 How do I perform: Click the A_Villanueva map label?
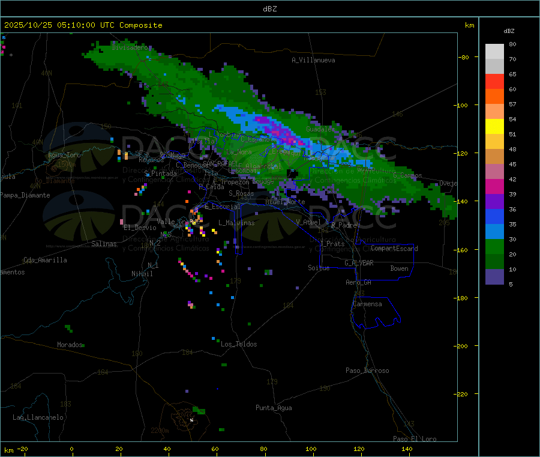click(313, 60)
